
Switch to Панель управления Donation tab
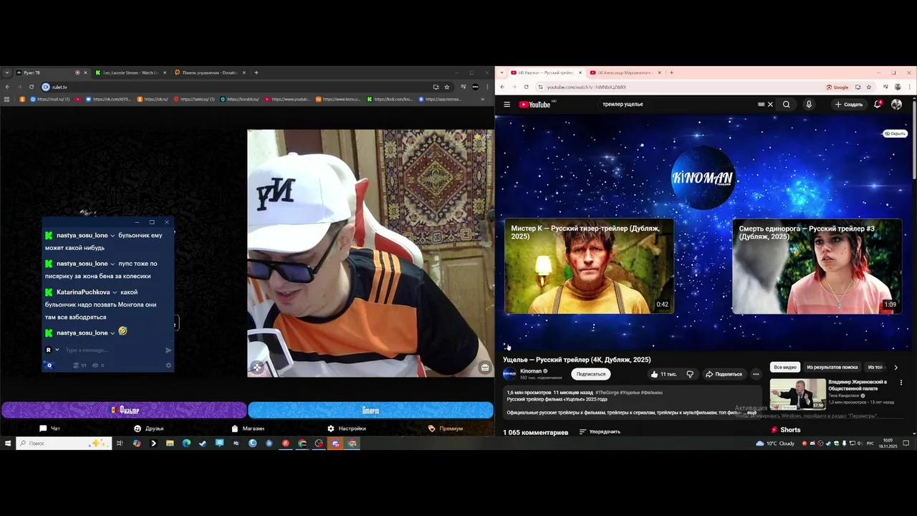tap(210, 72)
